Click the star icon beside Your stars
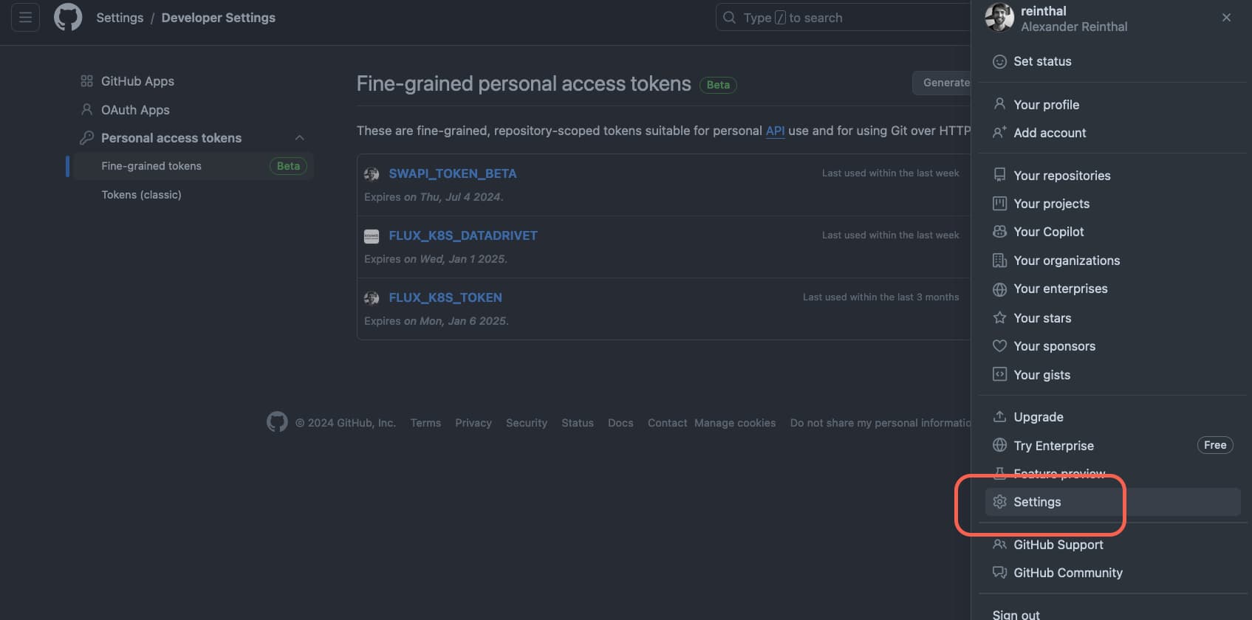The height and width of the screenshot is (620, 1252). coord(999,317)
